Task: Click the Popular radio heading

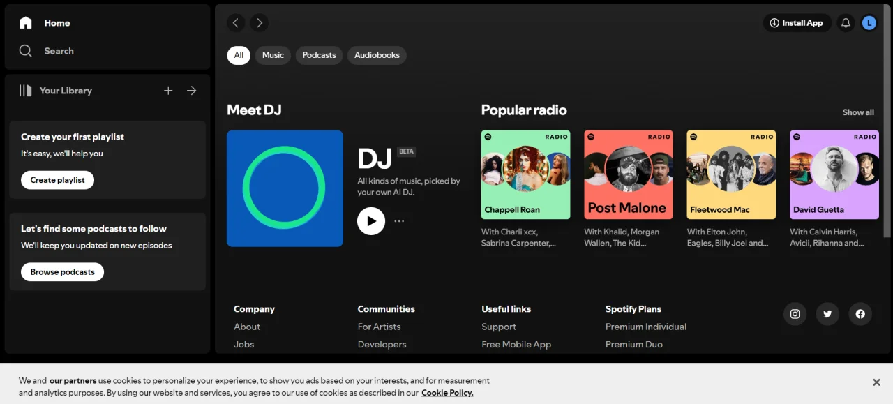Action: click(524, 110)
